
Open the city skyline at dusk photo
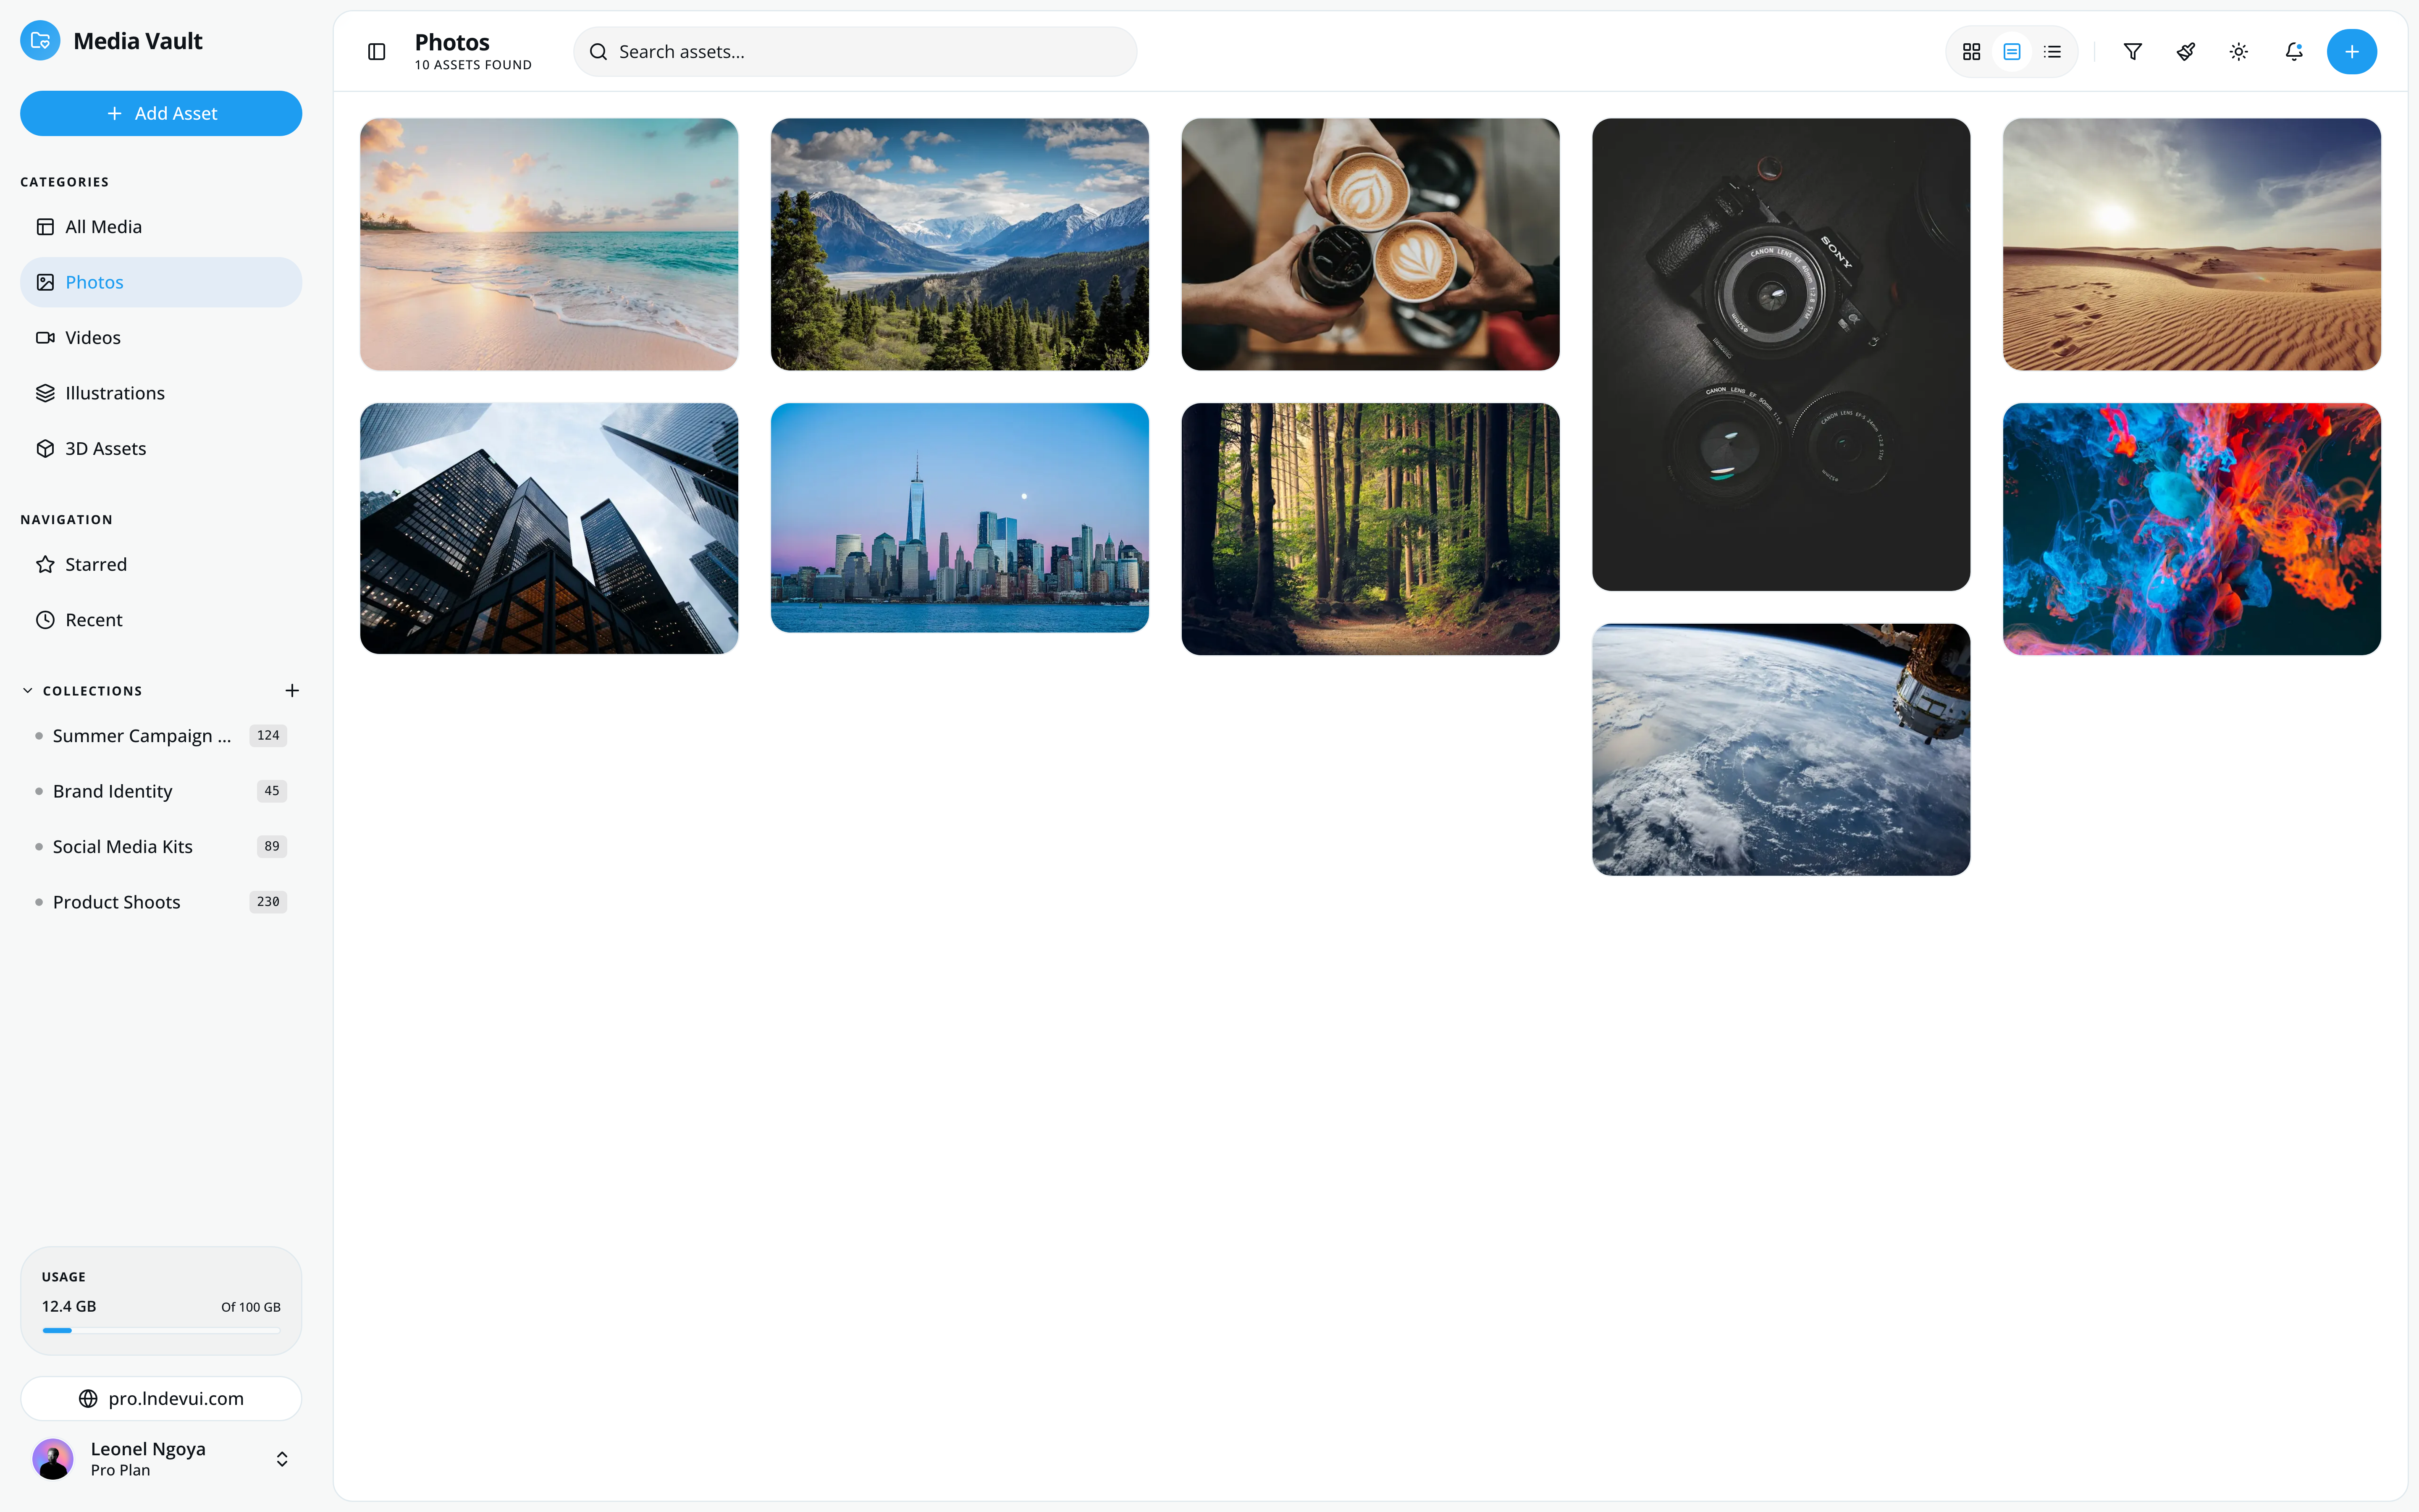point(960,518)
